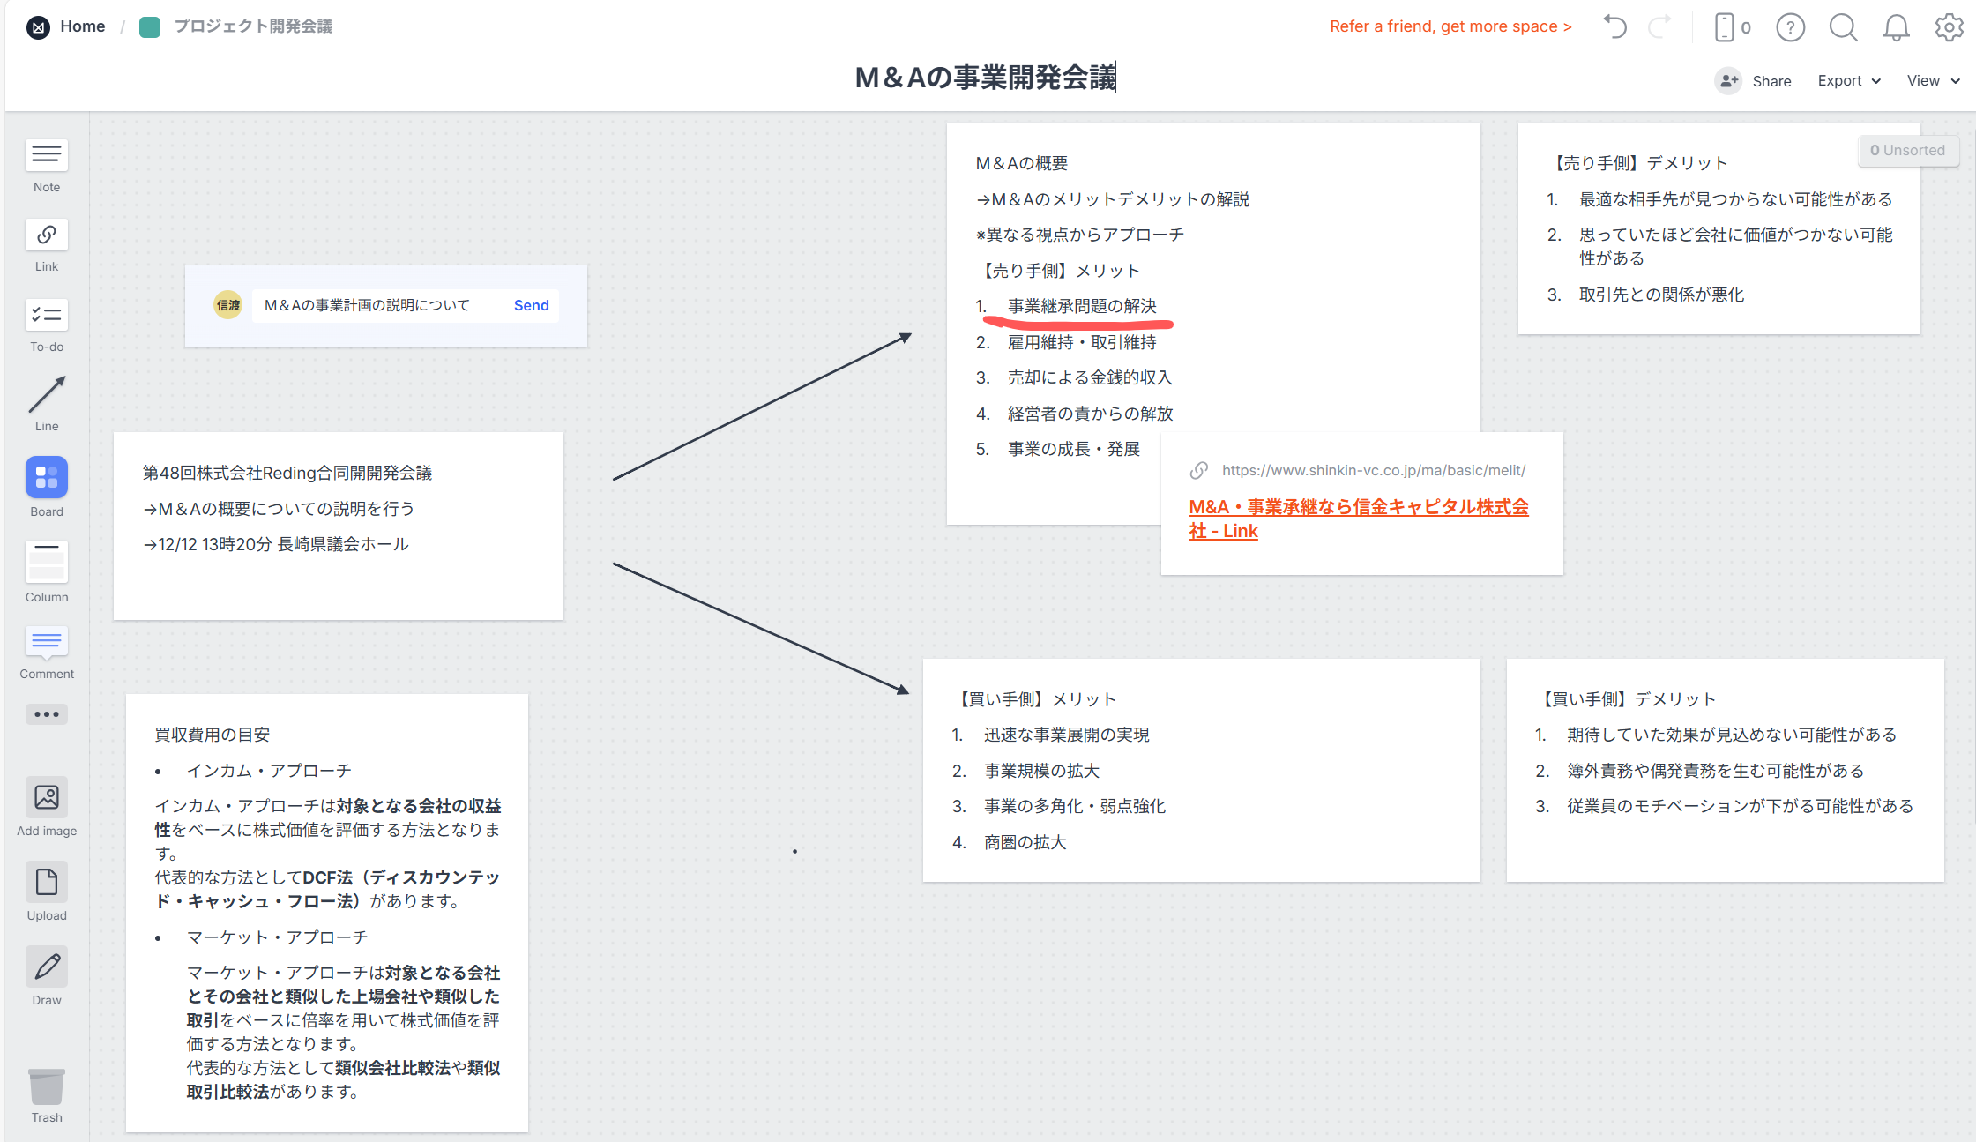The height and width of the screenshot is (1142, 1976).
Task: Select the Board tool
Action: pos(46,477)
